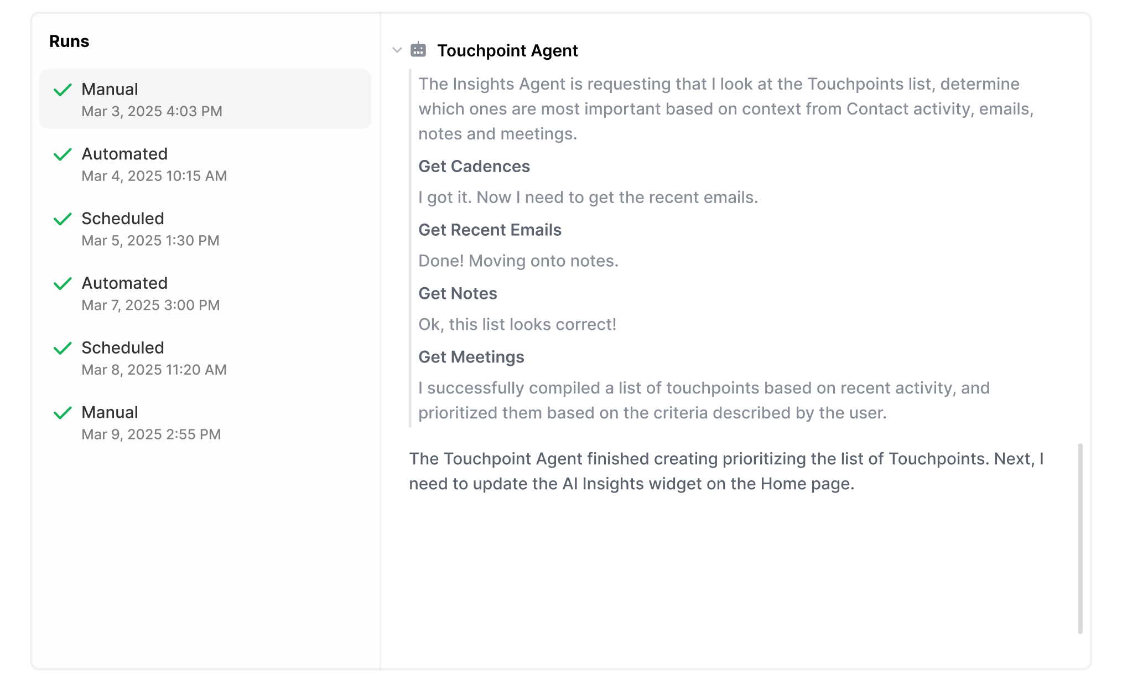Click green checkmark of Mar 7 Automated run

(63, 284)
